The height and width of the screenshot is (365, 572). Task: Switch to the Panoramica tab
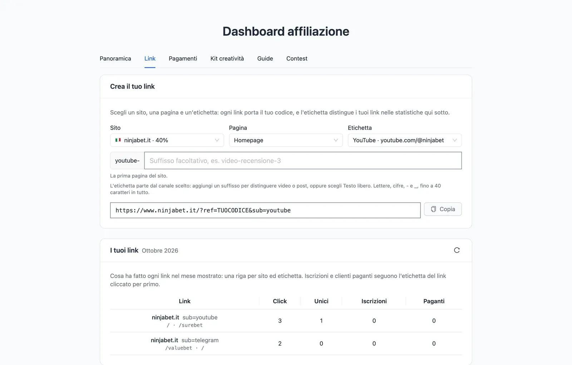pos(115,59)
